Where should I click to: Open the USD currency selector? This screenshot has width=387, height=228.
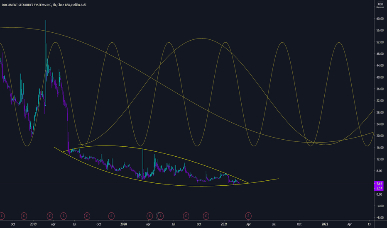pyautogui.click(x=380, y=4)
